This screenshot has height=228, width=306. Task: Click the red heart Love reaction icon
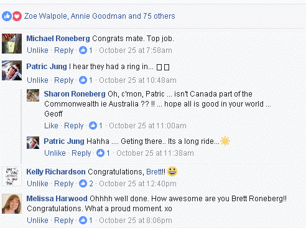17,16
